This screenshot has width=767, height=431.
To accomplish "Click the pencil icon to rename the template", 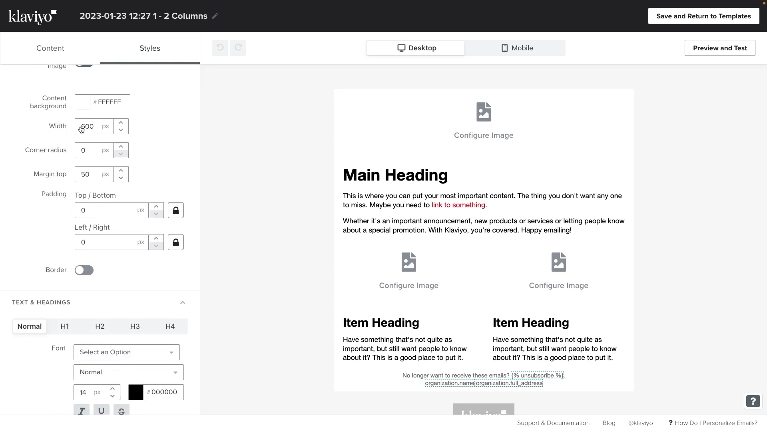I will [x=215, y=16].
